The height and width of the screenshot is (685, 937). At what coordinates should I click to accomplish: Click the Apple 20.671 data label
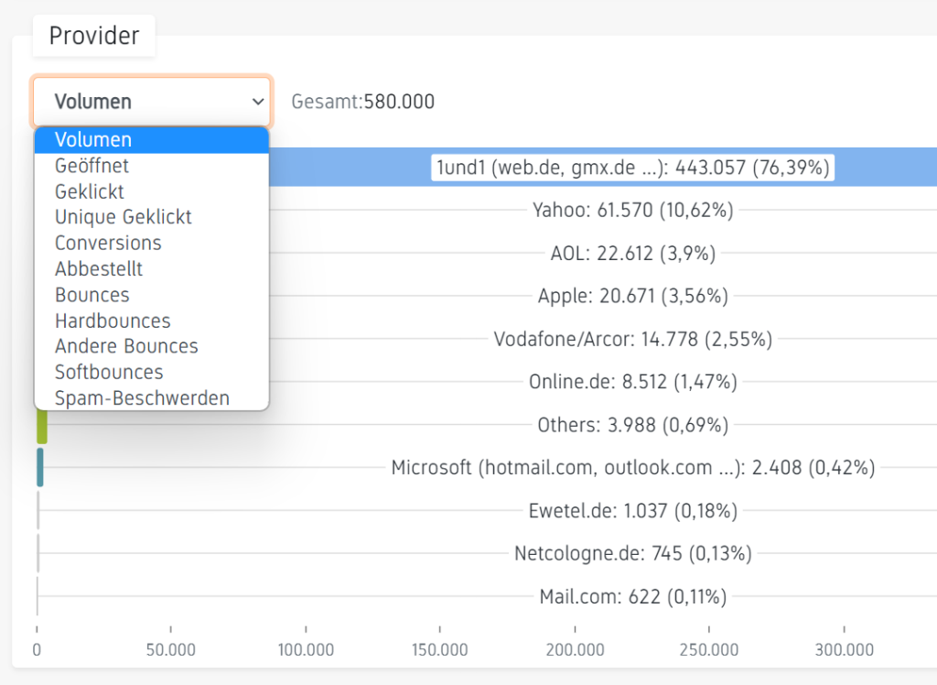633,297
